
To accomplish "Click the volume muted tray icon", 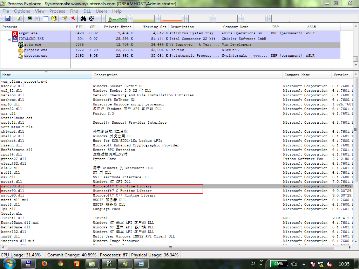I will (x=329, y=264).
